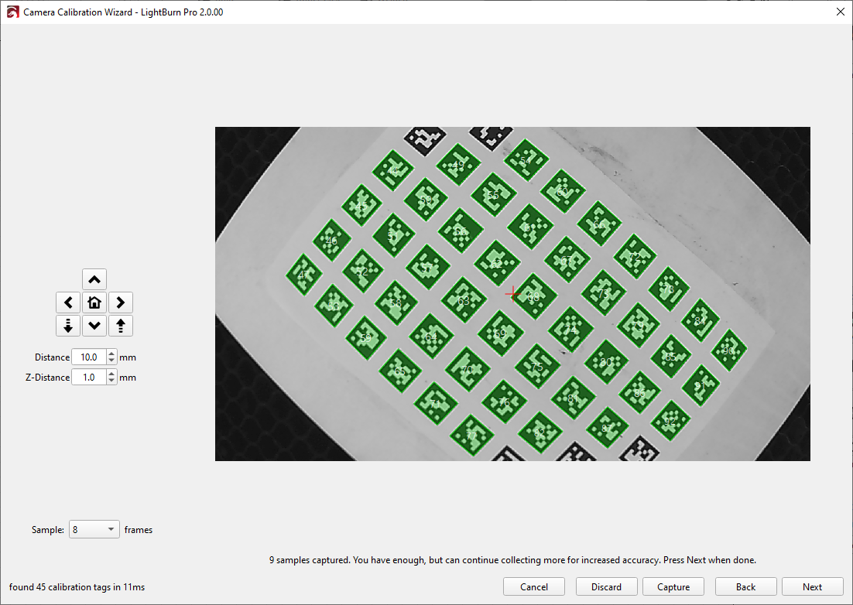
Task: Click the Distance input field
Action: [88, 357]
